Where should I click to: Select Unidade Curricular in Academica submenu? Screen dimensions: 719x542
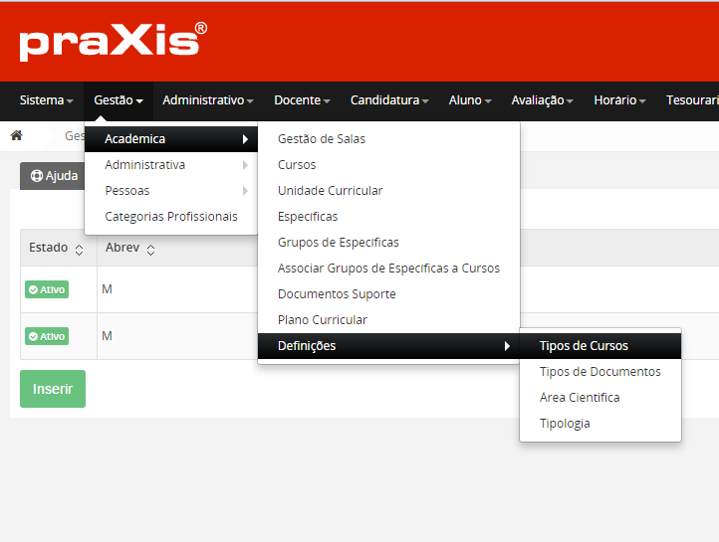click(x=330, y=191)
